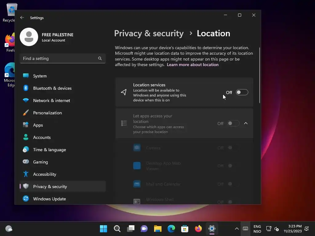Open the notification bell in tray
This screenshot has width=315, height=236.
tap(307, 229)
